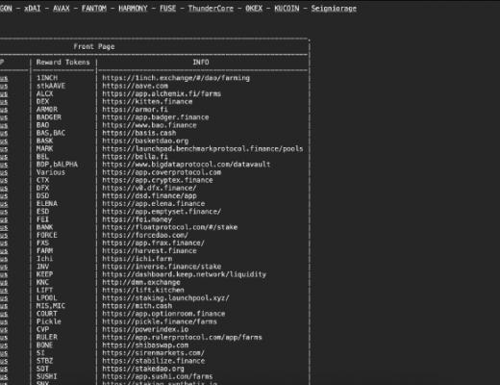Open the xDAI network link
Viewport: 500px width, 385px height.
tap(33, 9)
